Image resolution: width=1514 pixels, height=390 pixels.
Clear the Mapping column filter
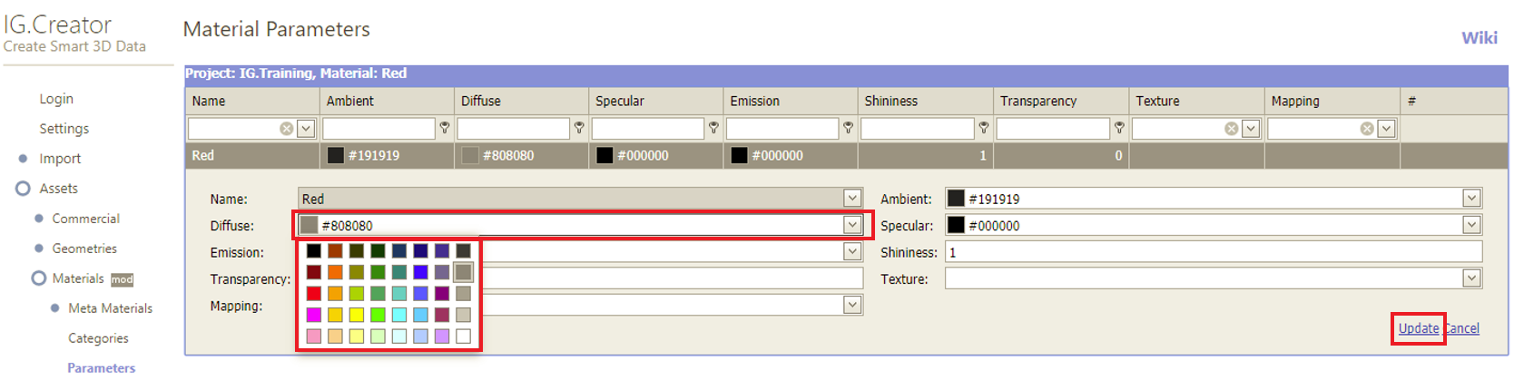click(1367, 129)
